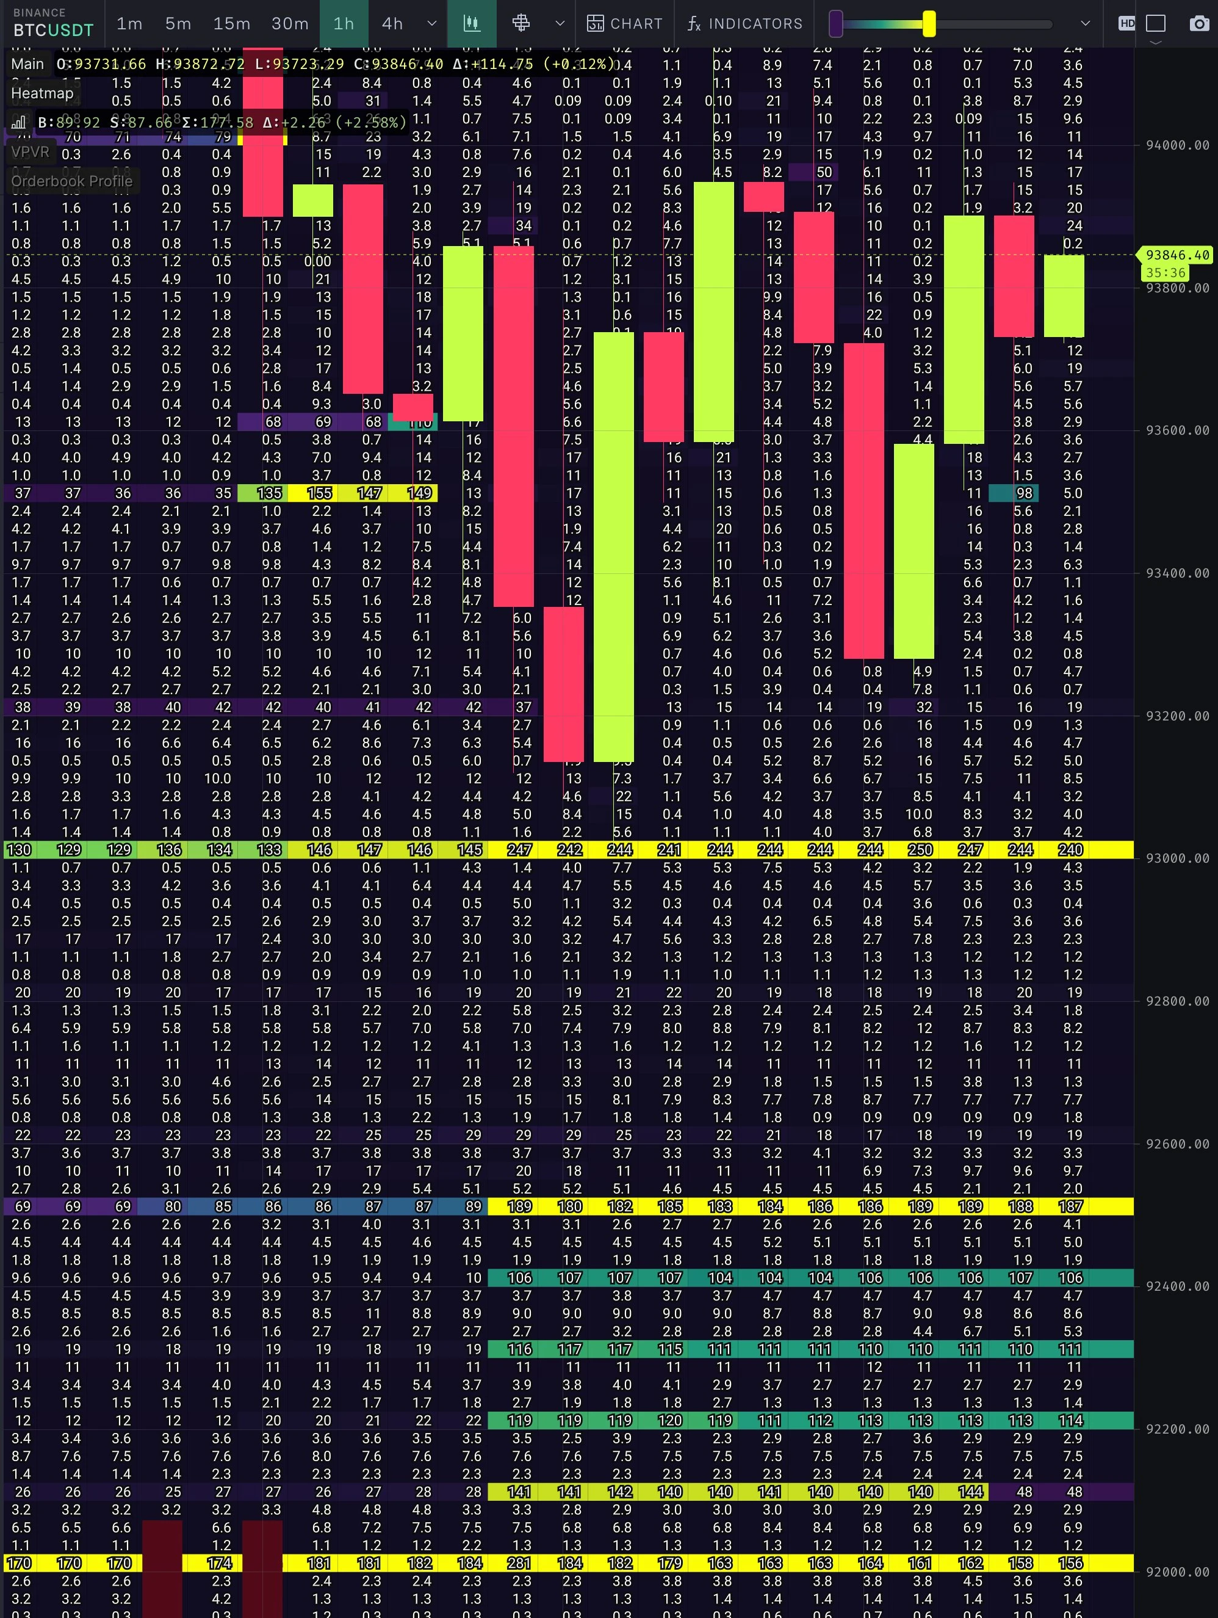Click the purple lower slider handle
Screen dimensions: 1218x1618
(835, 23)
